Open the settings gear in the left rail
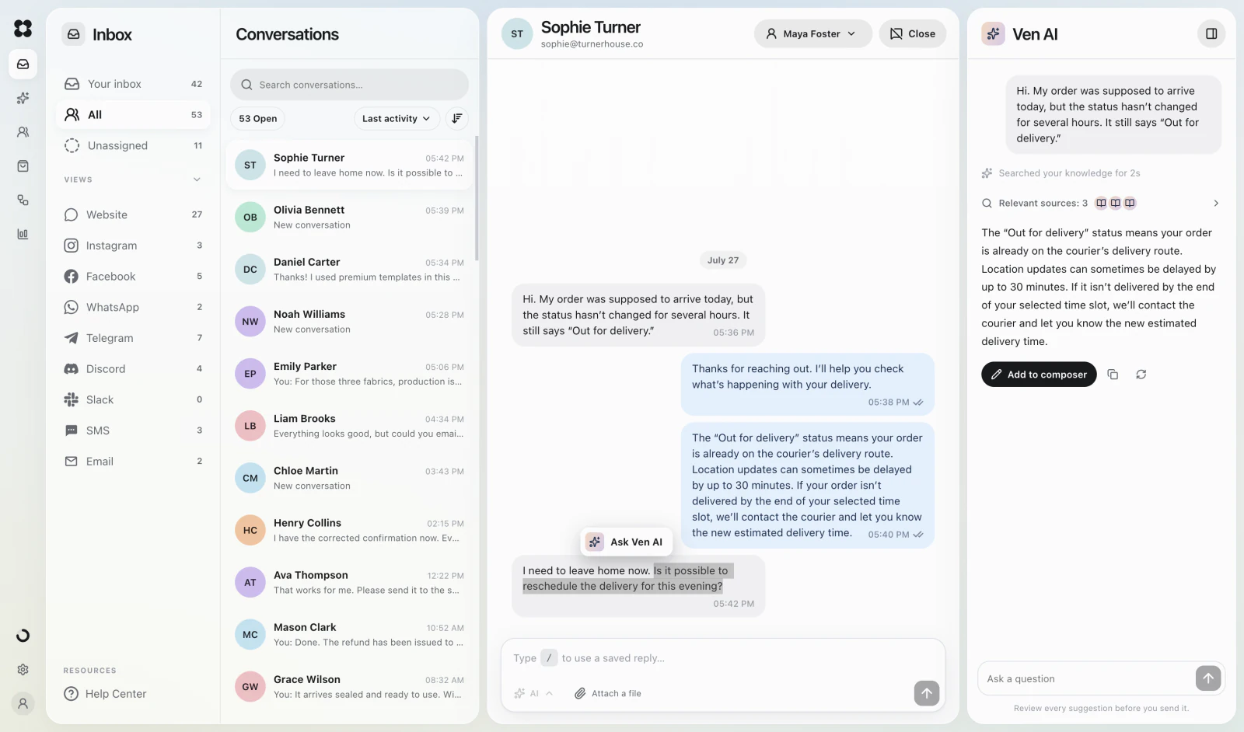This screenshot has width=1244, height=732. [23, 670]
